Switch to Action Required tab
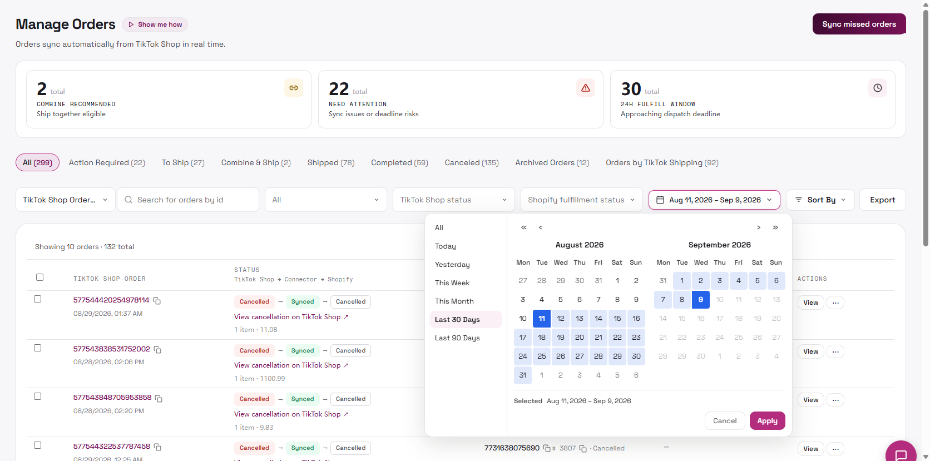The height and width of the screenshot is (461, 930). 107,162
